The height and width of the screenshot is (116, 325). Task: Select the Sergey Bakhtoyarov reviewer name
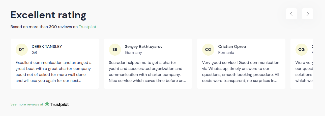(143, 47)
